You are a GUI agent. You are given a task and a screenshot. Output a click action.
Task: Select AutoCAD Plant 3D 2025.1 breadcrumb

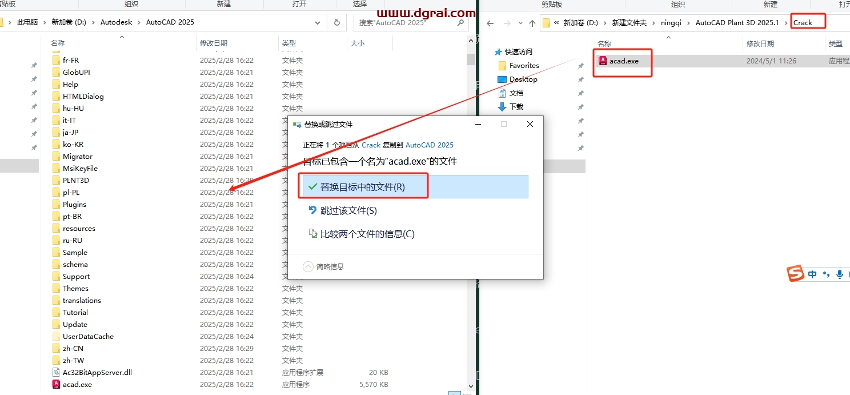[x=737, y=22]
